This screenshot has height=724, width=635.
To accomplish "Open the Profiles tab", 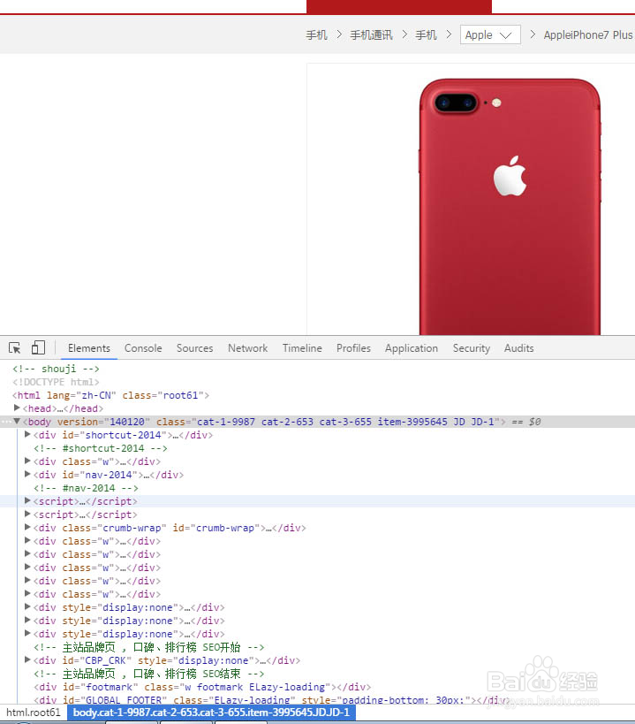I will pyautogui.click(x=353, y=348).
